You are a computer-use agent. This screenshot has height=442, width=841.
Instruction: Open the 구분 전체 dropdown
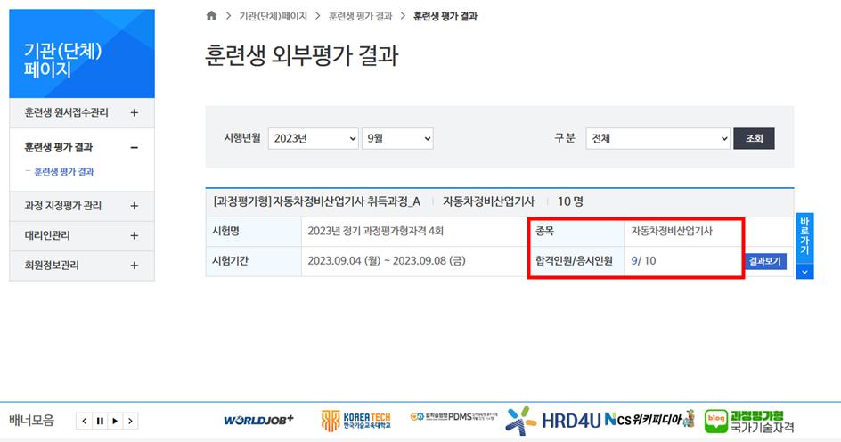(x=657, y=138)
